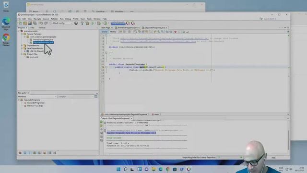Click the memory usage bar in toolbar
Screen dimensions: 307x173
pos(118,23)
